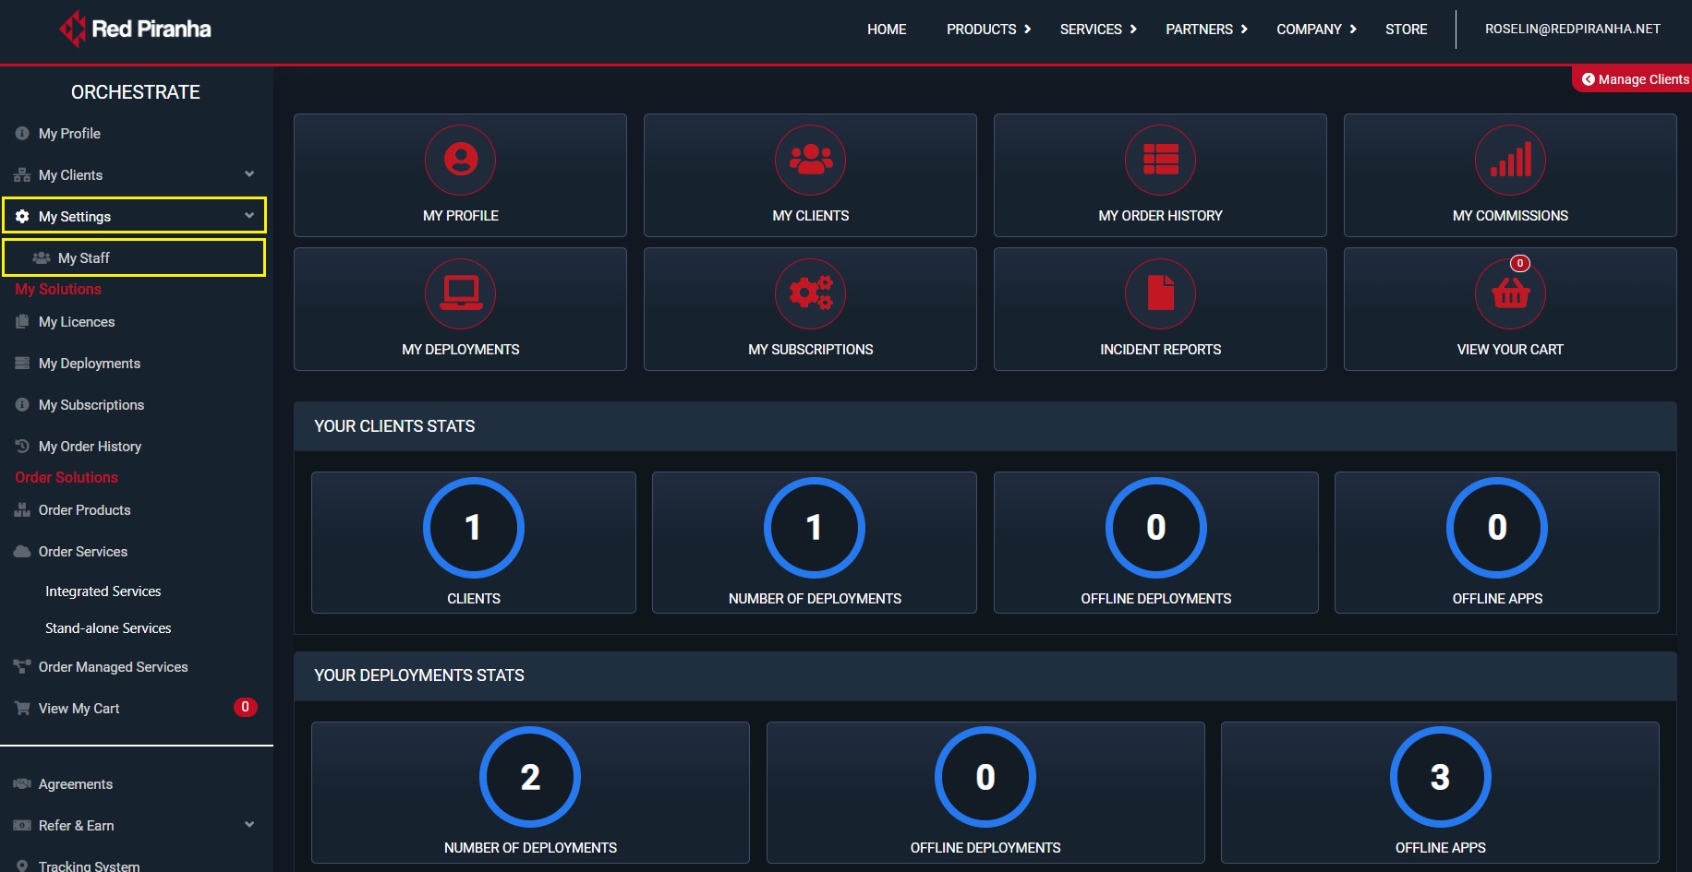Click the My Deployments server icon in sidebar

pos(22,363)
